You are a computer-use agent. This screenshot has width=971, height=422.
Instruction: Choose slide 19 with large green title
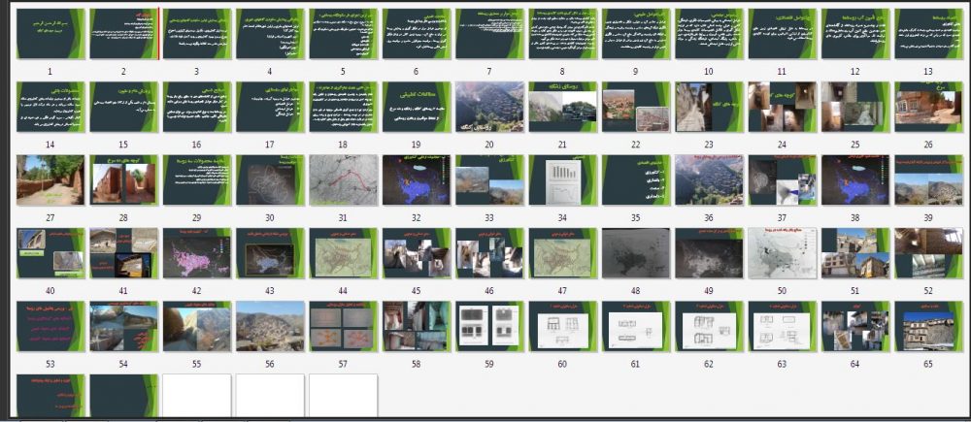click(417, 107)
